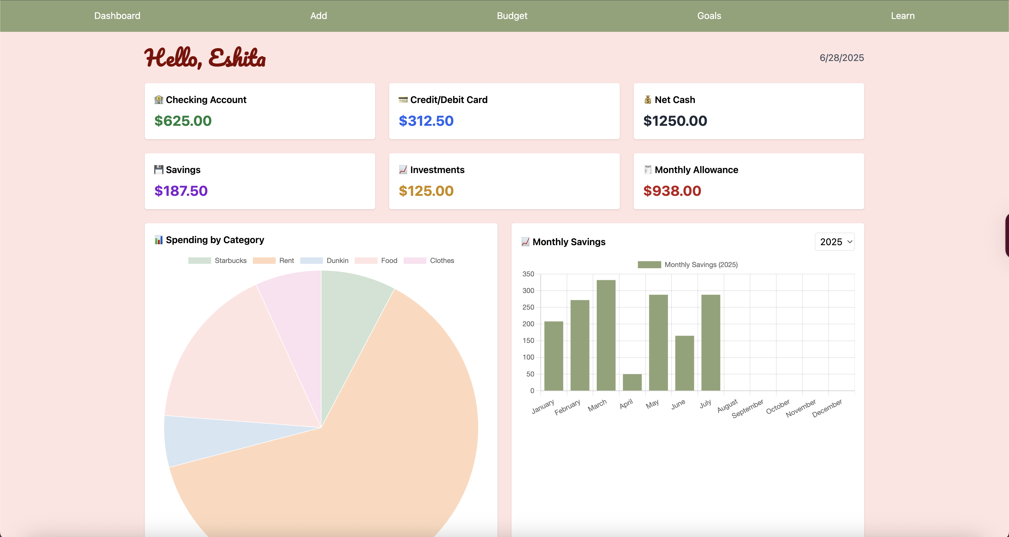Toggle Starbucks legend item in pie chart

pyautogui.click(x=230, y=260)
